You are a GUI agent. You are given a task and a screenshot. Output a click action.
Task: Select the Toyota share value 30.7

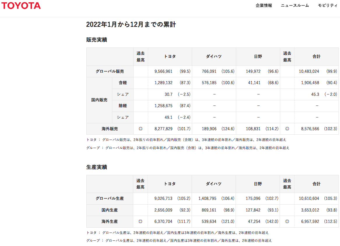click(x=169, y=94)
